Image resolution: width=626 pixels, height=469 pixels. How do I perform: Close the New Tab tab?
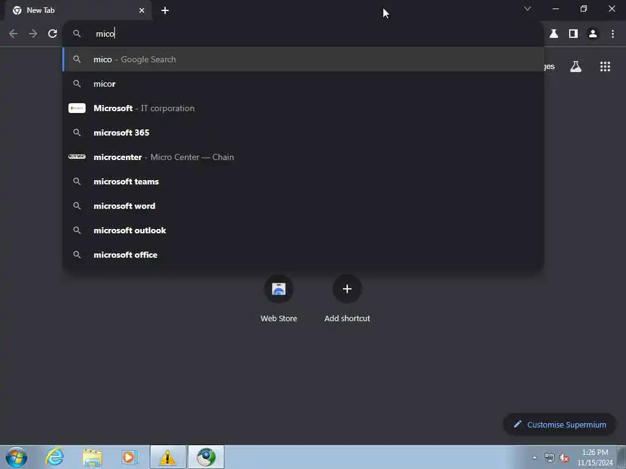(142, 10)
